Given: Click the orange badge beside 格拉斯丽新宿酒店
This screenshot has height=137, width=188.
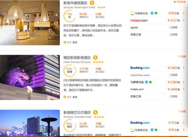Looking at the screenshot, I should [x=96, y=58].
